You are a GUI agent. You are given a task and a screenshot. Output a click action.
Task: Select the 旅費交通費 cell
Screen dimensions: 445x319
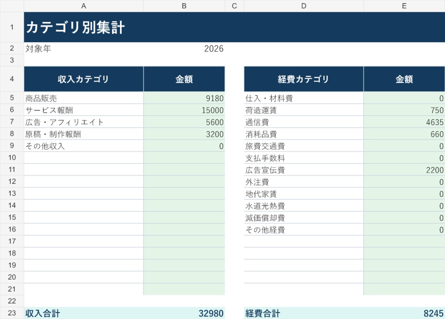click(304, 146)
